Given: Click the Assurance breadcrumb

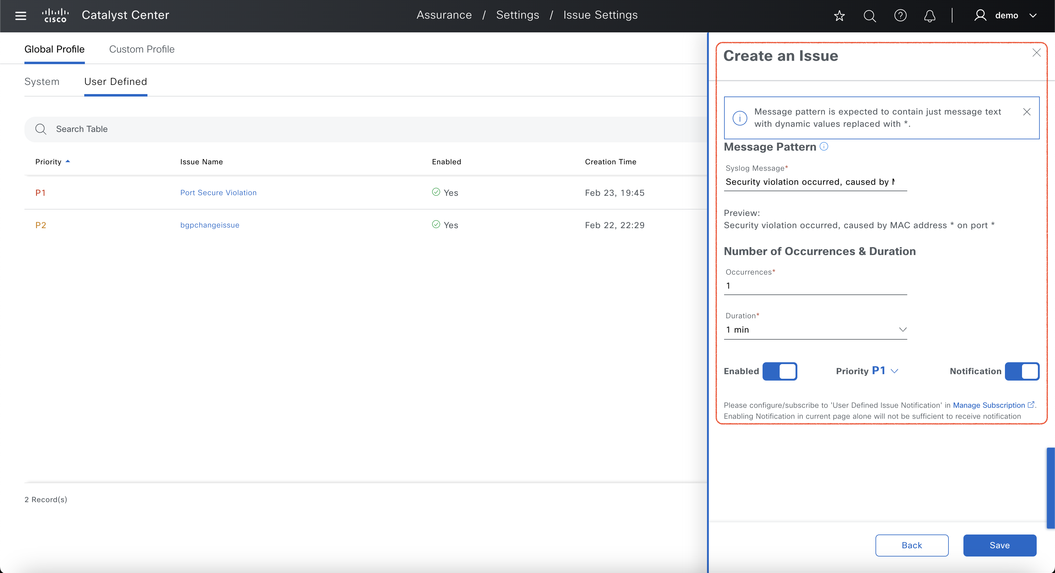Looking at the screenshot, I should click(444, 15).
